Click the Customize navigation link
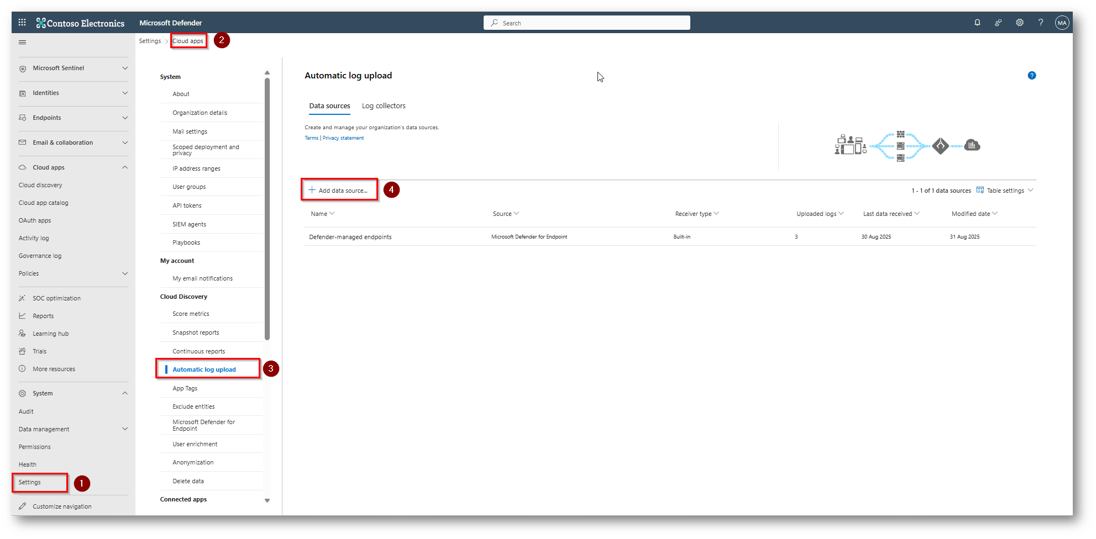1096x539 pixels. (x=62, y=506)
